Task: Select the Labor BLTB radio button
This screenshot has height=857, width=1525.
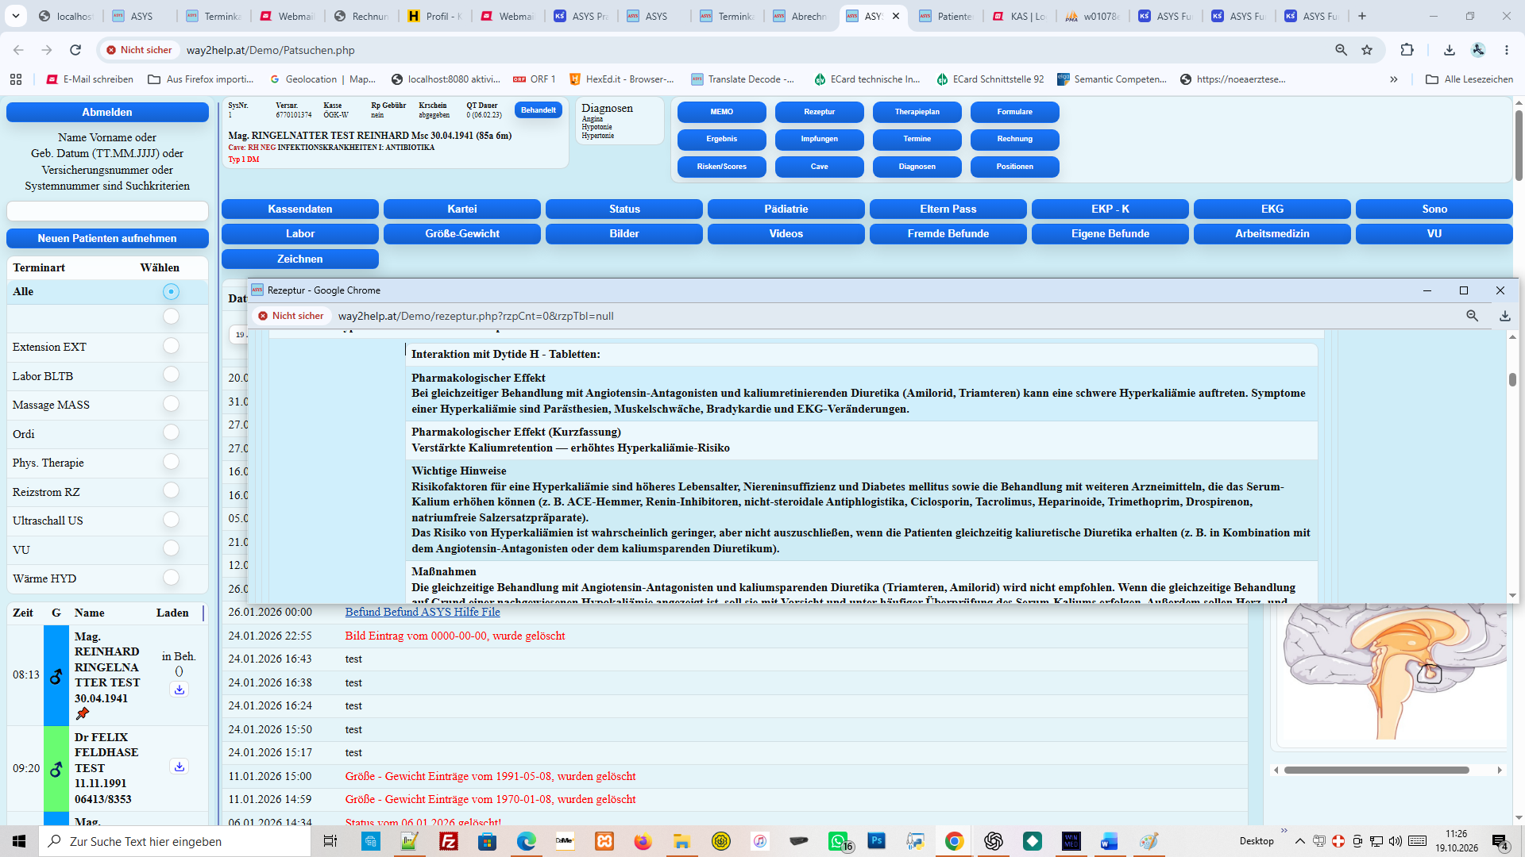Action: [x=171, y=375]
